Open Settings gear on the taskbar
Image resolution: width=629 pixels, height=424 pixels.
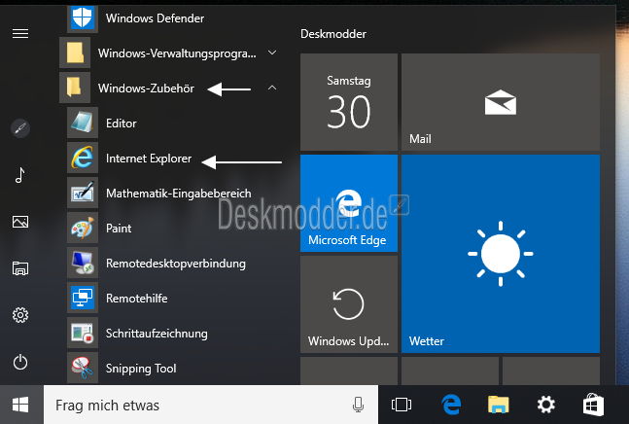(x=545, y=405)
